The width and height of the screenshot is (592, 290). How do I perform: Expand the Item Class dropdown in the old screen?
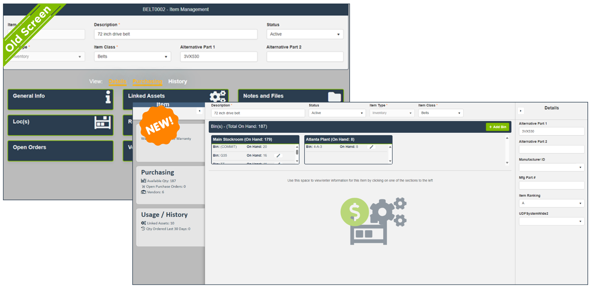click(132, 57)
